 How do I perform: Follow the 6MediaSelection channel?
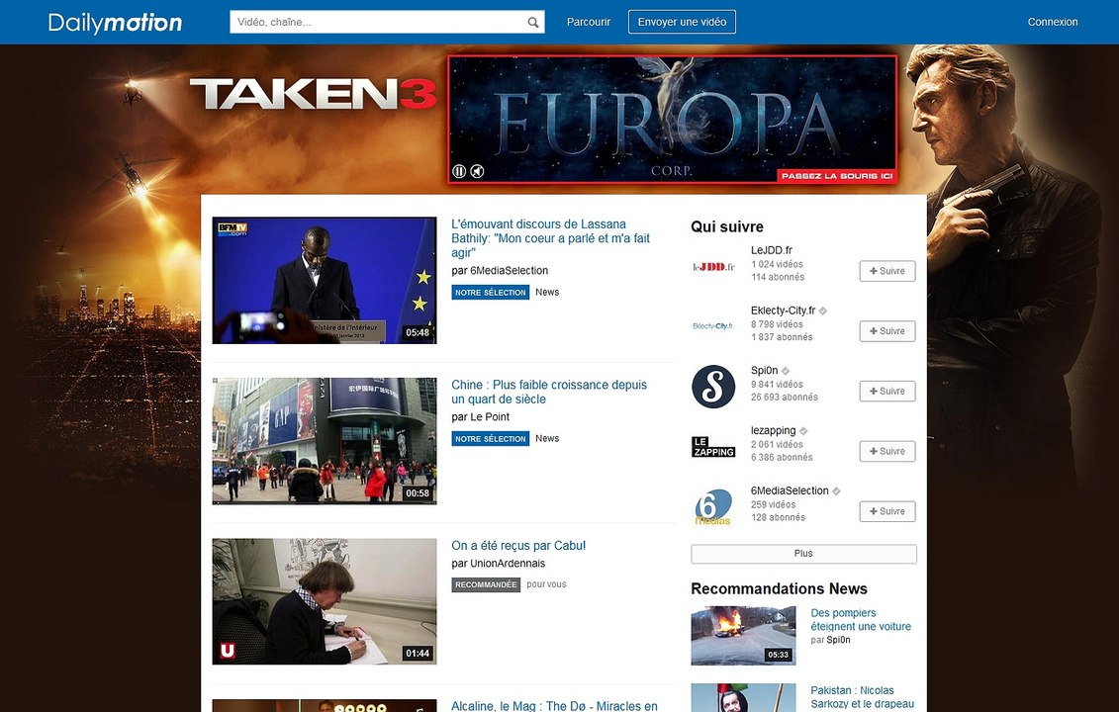(x=887, y=511)
